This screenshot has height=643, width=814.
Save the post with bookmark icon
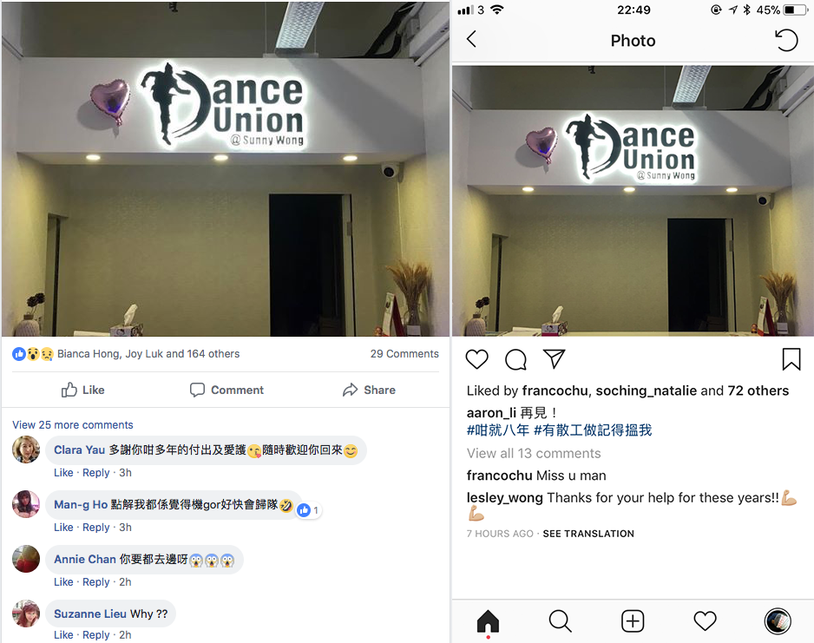[791, 359]
